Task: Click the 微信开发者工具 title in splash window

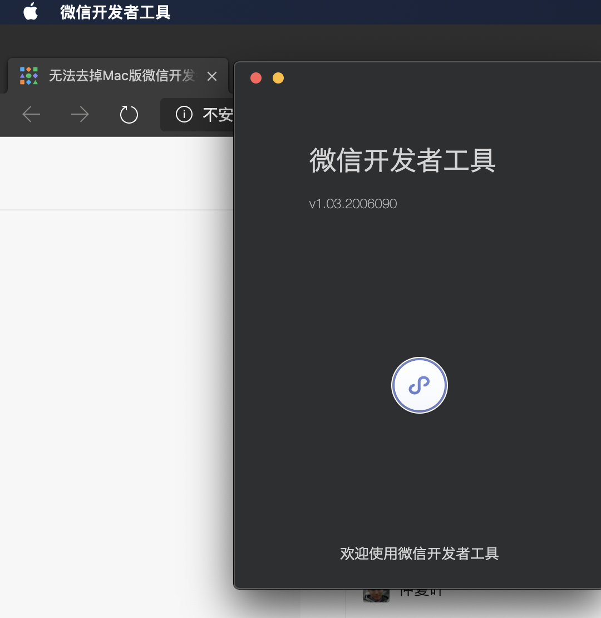Action: (402, 160)
